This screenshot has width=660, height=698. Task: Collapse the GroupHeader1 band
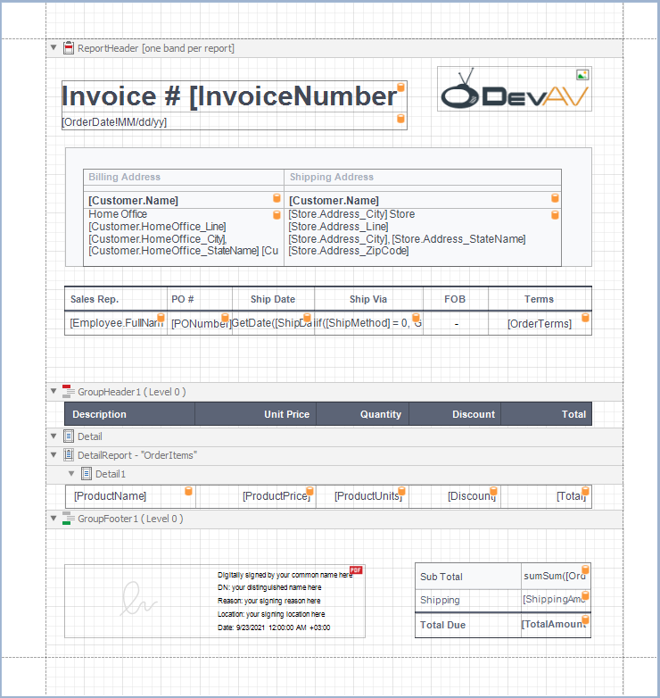tap(54, 392)
